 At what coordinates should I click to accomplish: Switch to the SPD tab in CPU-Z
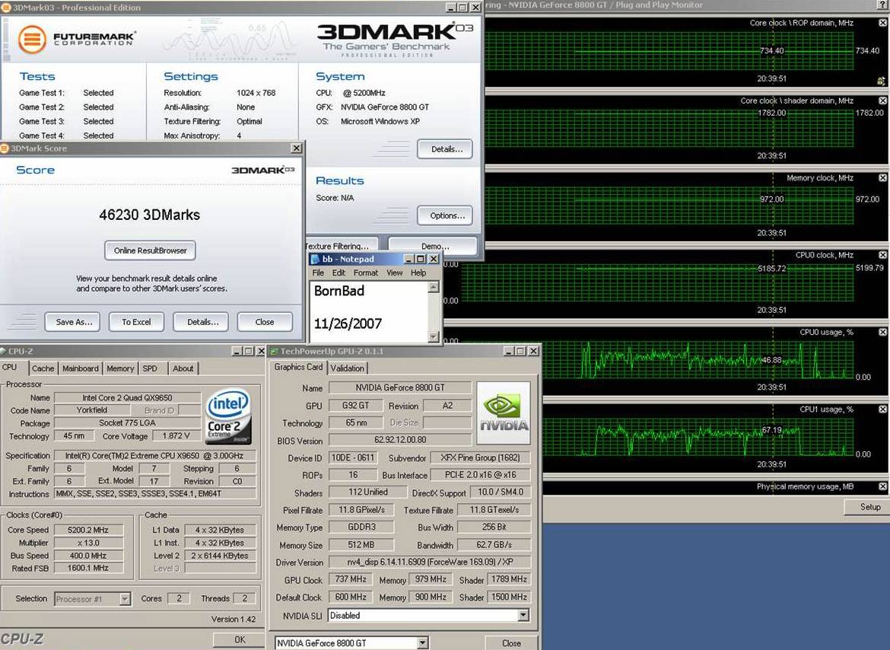(x=150, y=368)
